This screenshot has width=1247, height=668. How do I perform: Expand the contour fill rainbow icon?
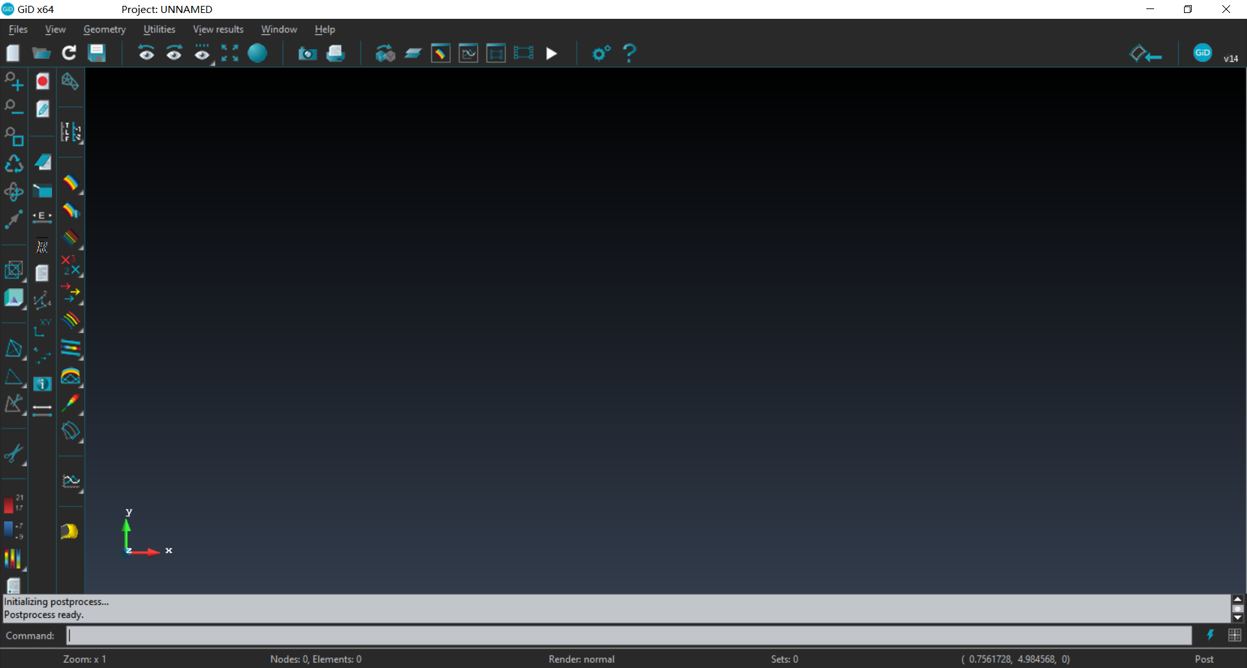tap(71, 184)
